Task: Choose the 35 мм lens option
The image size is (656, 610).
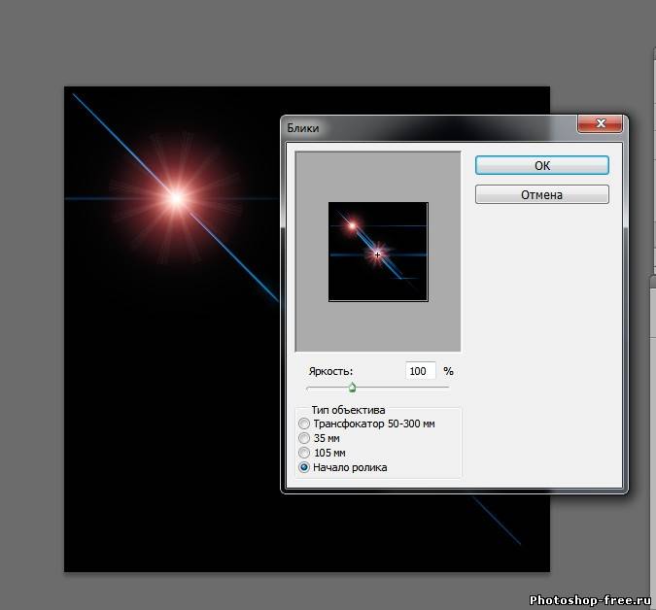Action: pos(305,438)
